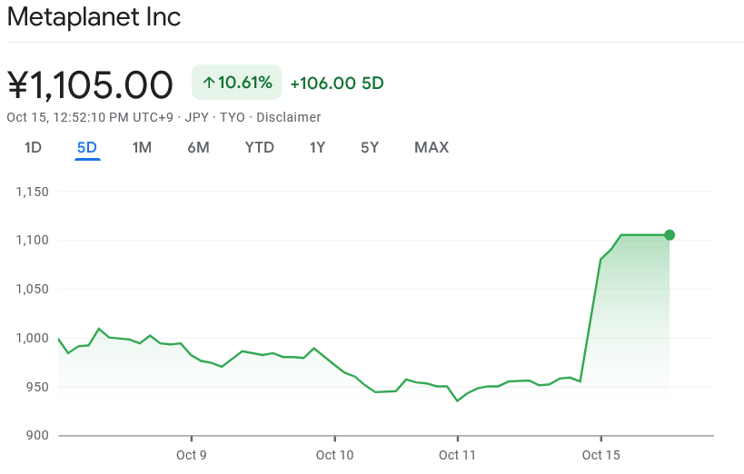This screenshot has width=744, height=474.
Task: Select the 1Y range tab
Action: [317, 147]
